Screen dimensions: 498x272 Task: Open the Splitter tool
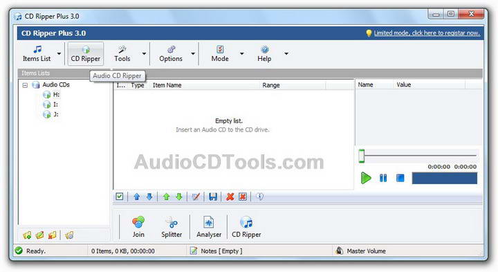(x=172, y=227)
